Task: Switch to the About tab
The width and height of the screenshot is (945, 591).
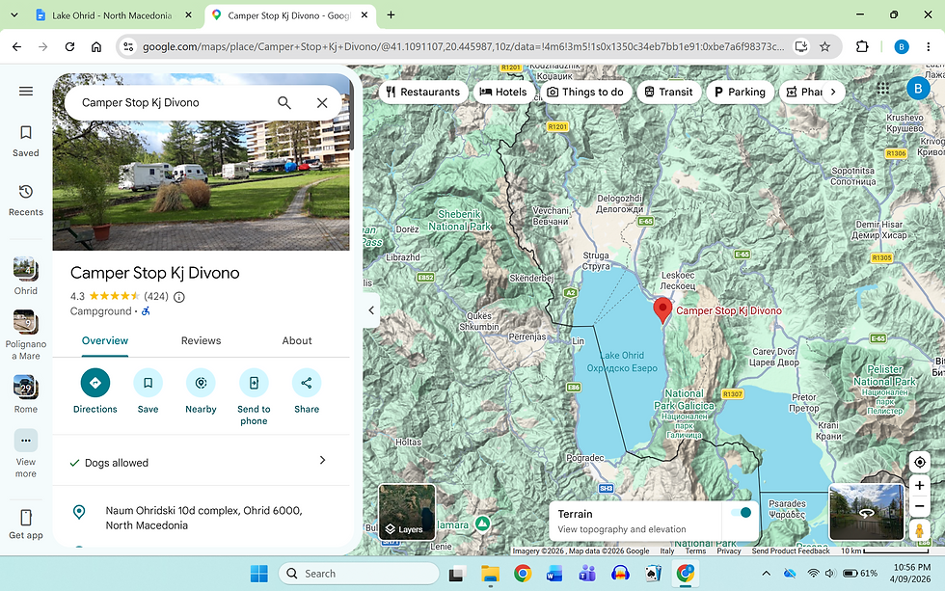Action: point(297,341)
